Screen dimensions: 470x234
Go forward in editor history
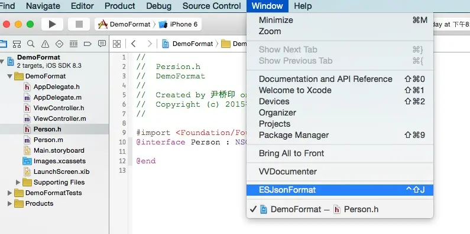pyautogui.click(x=150, y=44)
